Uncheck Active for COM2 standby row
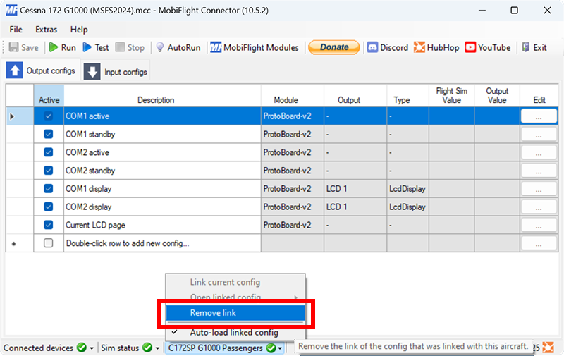564x356 pixels. (48, 171)
